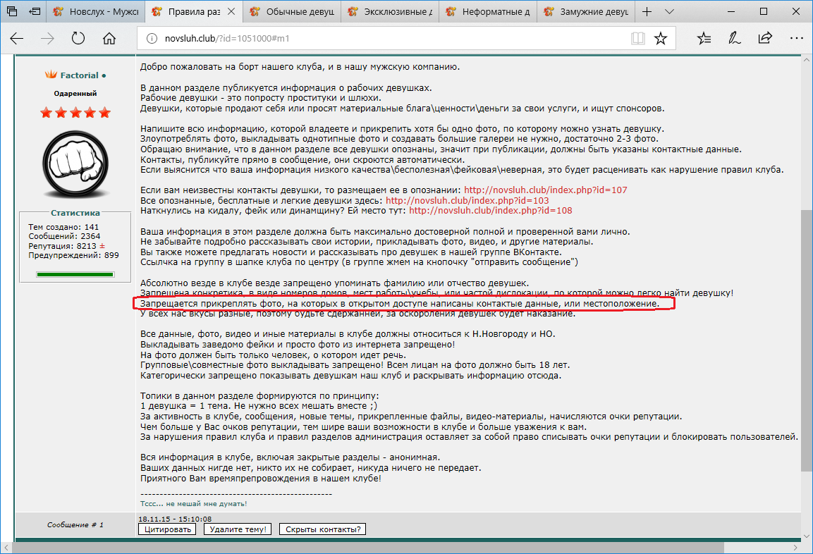Click the browser Back arrow
The height and width of the screenshot is (554, 813).
[x=17, y=38]
